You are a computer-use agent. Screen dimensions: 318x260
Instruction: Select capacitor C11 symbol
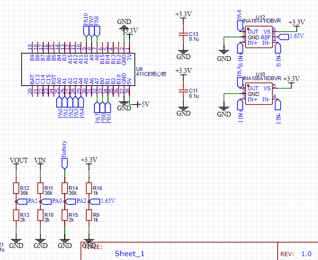click(182, 90)
